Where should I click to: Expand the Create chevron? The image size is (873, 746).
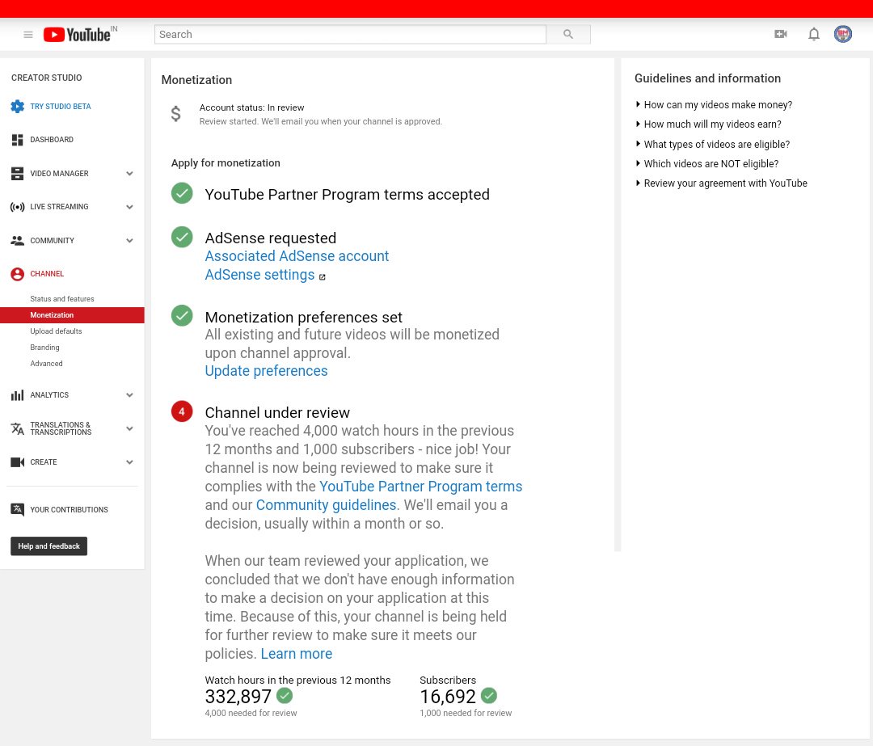point(129,462)
